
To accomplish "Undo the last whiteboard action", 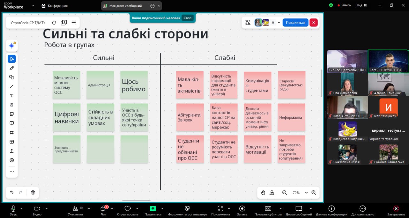I will (x=12, y=192).
